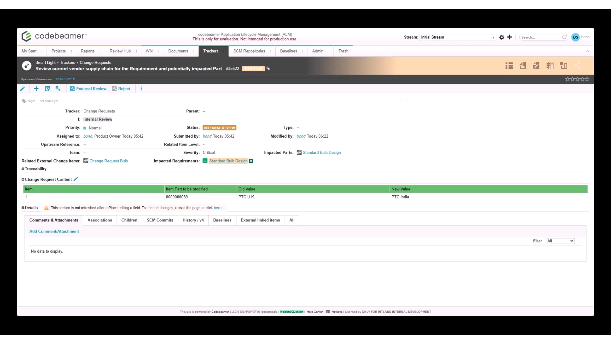Click the permanent link icon beside the HEAD badge

coord(268,68)
